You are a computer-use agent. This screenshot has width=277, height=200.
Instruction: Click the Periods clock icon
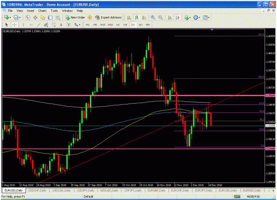(x=195, y=17)
